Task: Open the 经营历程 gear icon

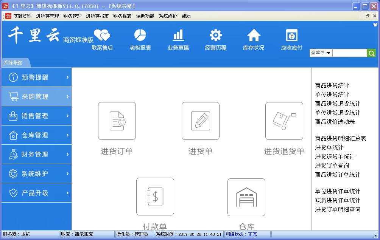Action: click(216, 36)
